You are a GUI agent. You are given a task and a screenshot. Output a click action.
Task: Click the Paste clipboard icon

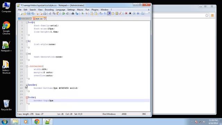coord(58,14)
